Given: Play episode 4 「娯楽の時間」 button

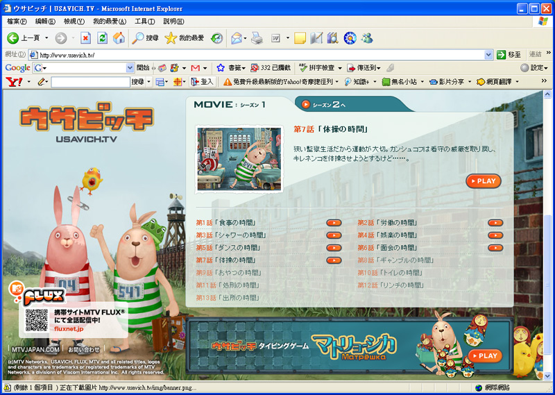Looking at the screenshot, I should click(495, 235).
